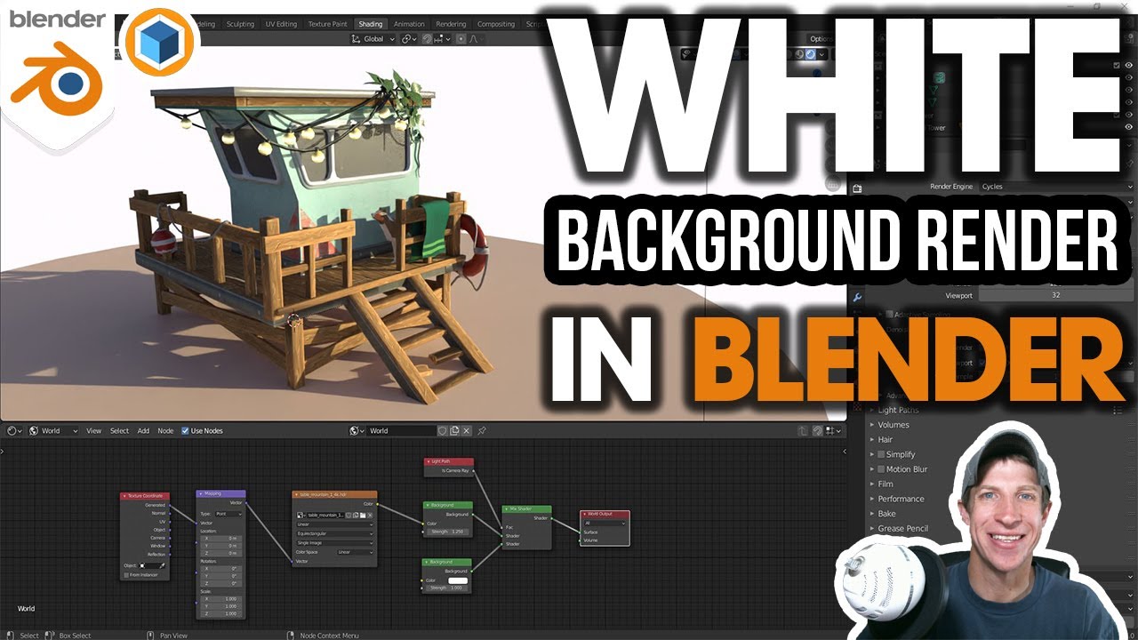Toggle fake user shield for World
This screenshot has width=1138, height=640.
tap(442, 430)
